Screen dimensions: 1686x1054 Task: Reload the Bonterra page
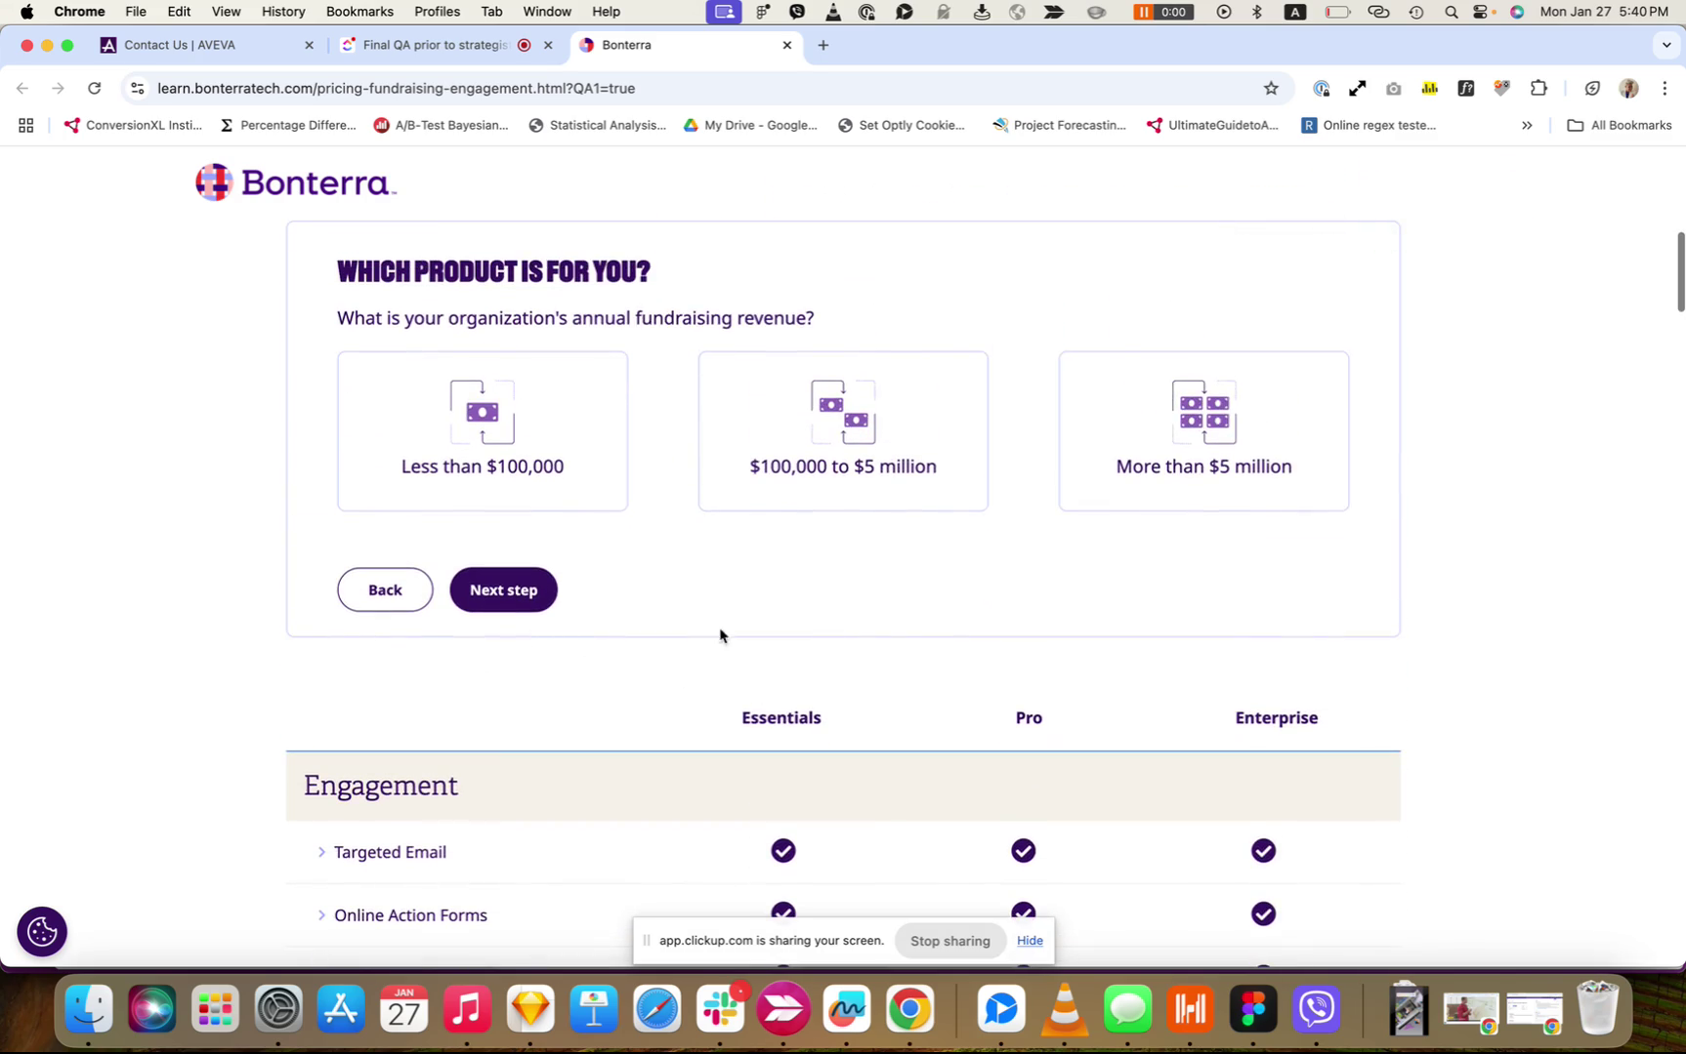[94, 88]
